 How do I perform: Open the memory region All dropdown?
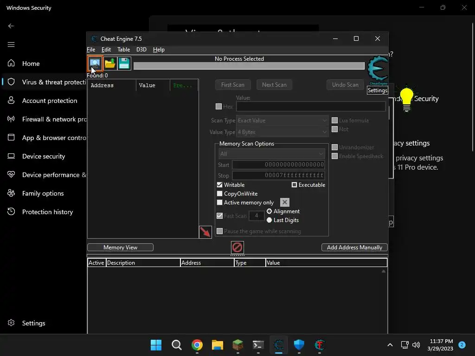tap(271, 154)
